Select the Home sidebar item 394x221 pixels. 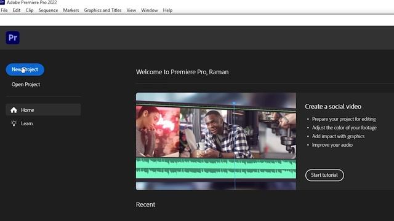tap(43, 110)
